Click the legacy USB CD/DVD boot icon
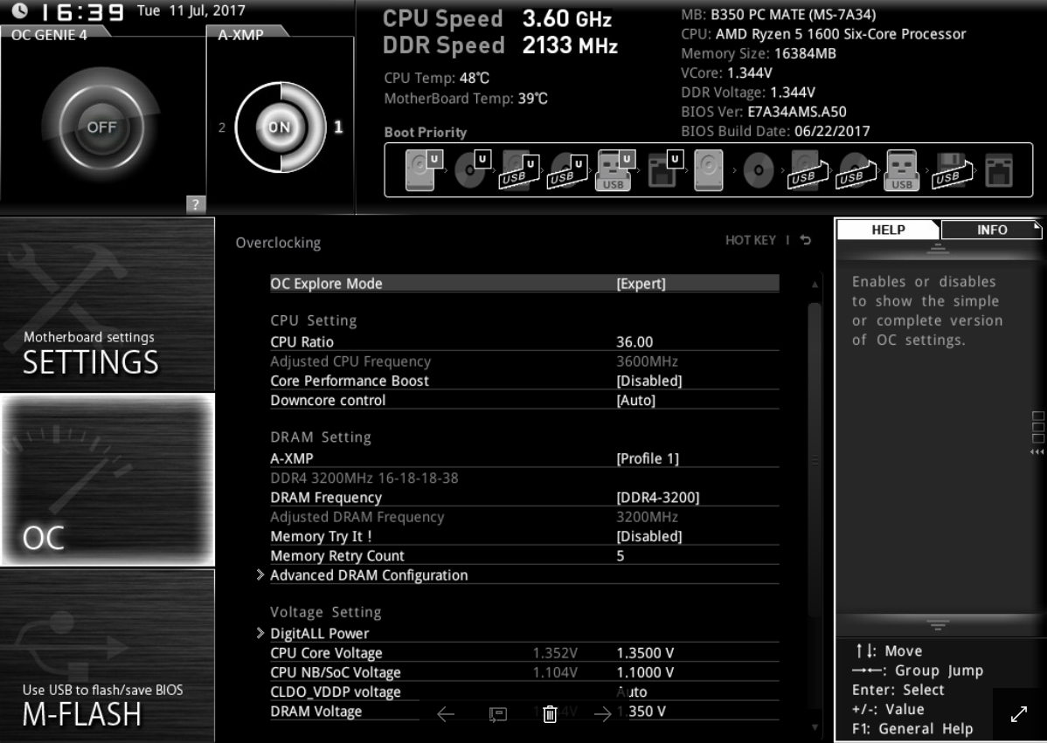1047x743 pixels. pos(856,171)
